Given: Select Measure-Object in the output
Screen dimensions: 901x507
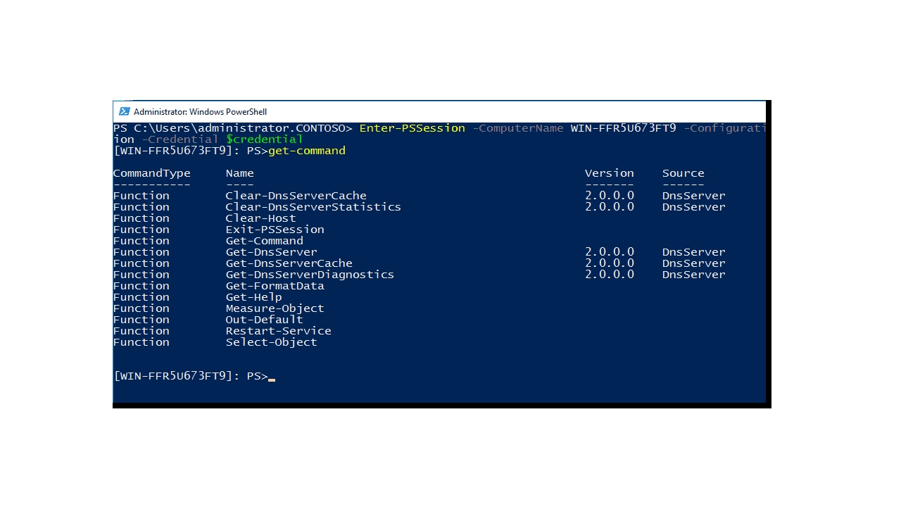Looking at the screenshot, I should pos(275,308).
